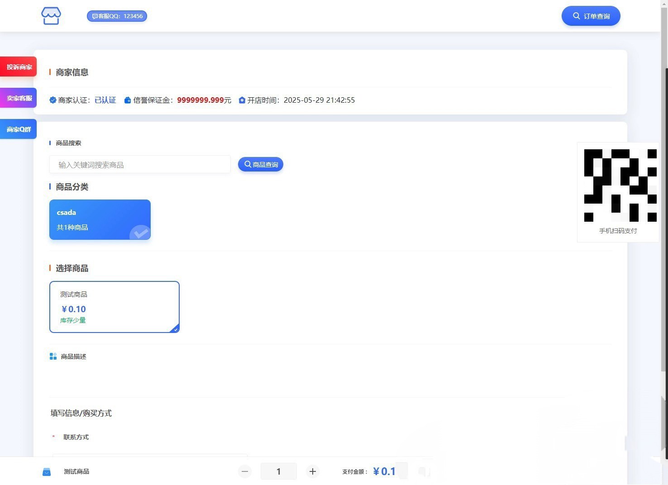This screenshot has width=668, height=485.
Task: Click the shopping bag icon in bottom bar
Action: pyautogui.click(x=47, y=472)
